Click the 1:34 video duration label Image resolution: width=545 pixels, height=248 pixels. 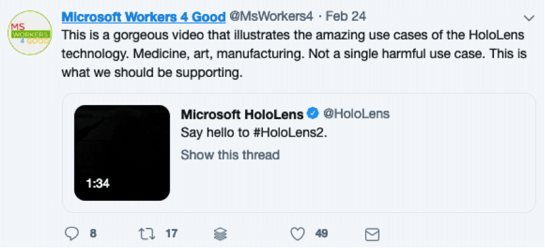98,183
